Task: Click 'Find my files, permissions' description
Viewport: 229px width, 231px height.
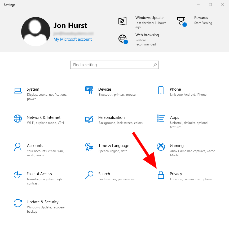Action: pyautogui.click(x=116, y=179)
